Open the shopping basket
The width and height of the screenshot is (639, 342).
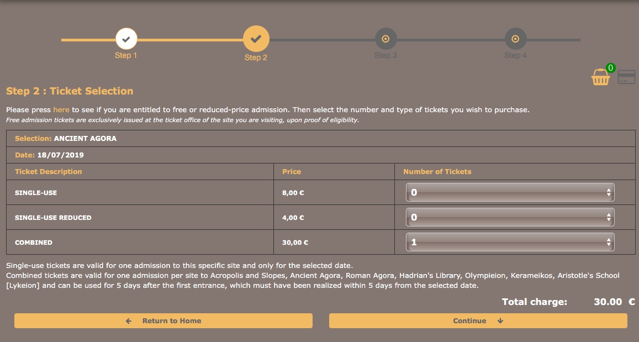[x=600, y=78]
